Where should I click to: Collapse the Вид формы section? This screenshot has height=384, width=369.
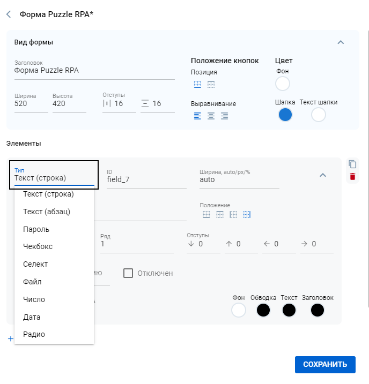[340, 42]
